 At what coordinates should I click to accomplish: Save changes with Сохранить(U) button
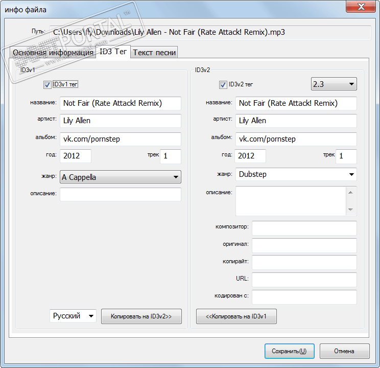(290, 351)
